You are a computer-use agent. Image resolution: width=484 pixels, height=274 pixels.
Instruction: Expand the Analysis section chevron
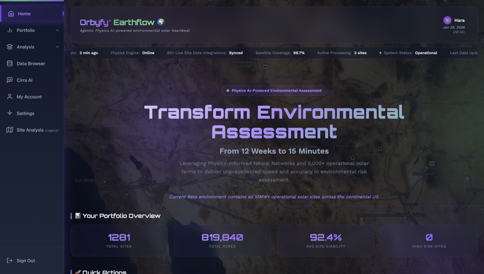click(57, 47)
